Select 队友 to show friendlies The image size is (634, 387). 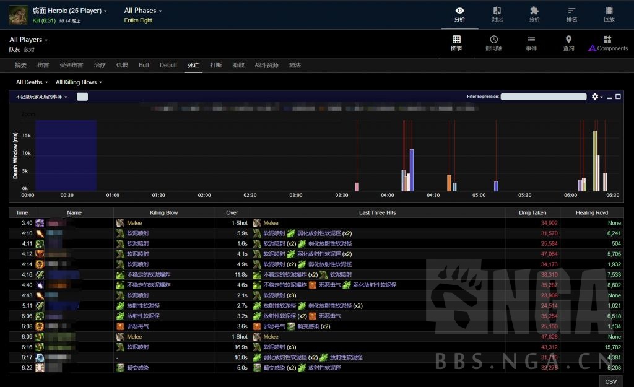(14, 50)
